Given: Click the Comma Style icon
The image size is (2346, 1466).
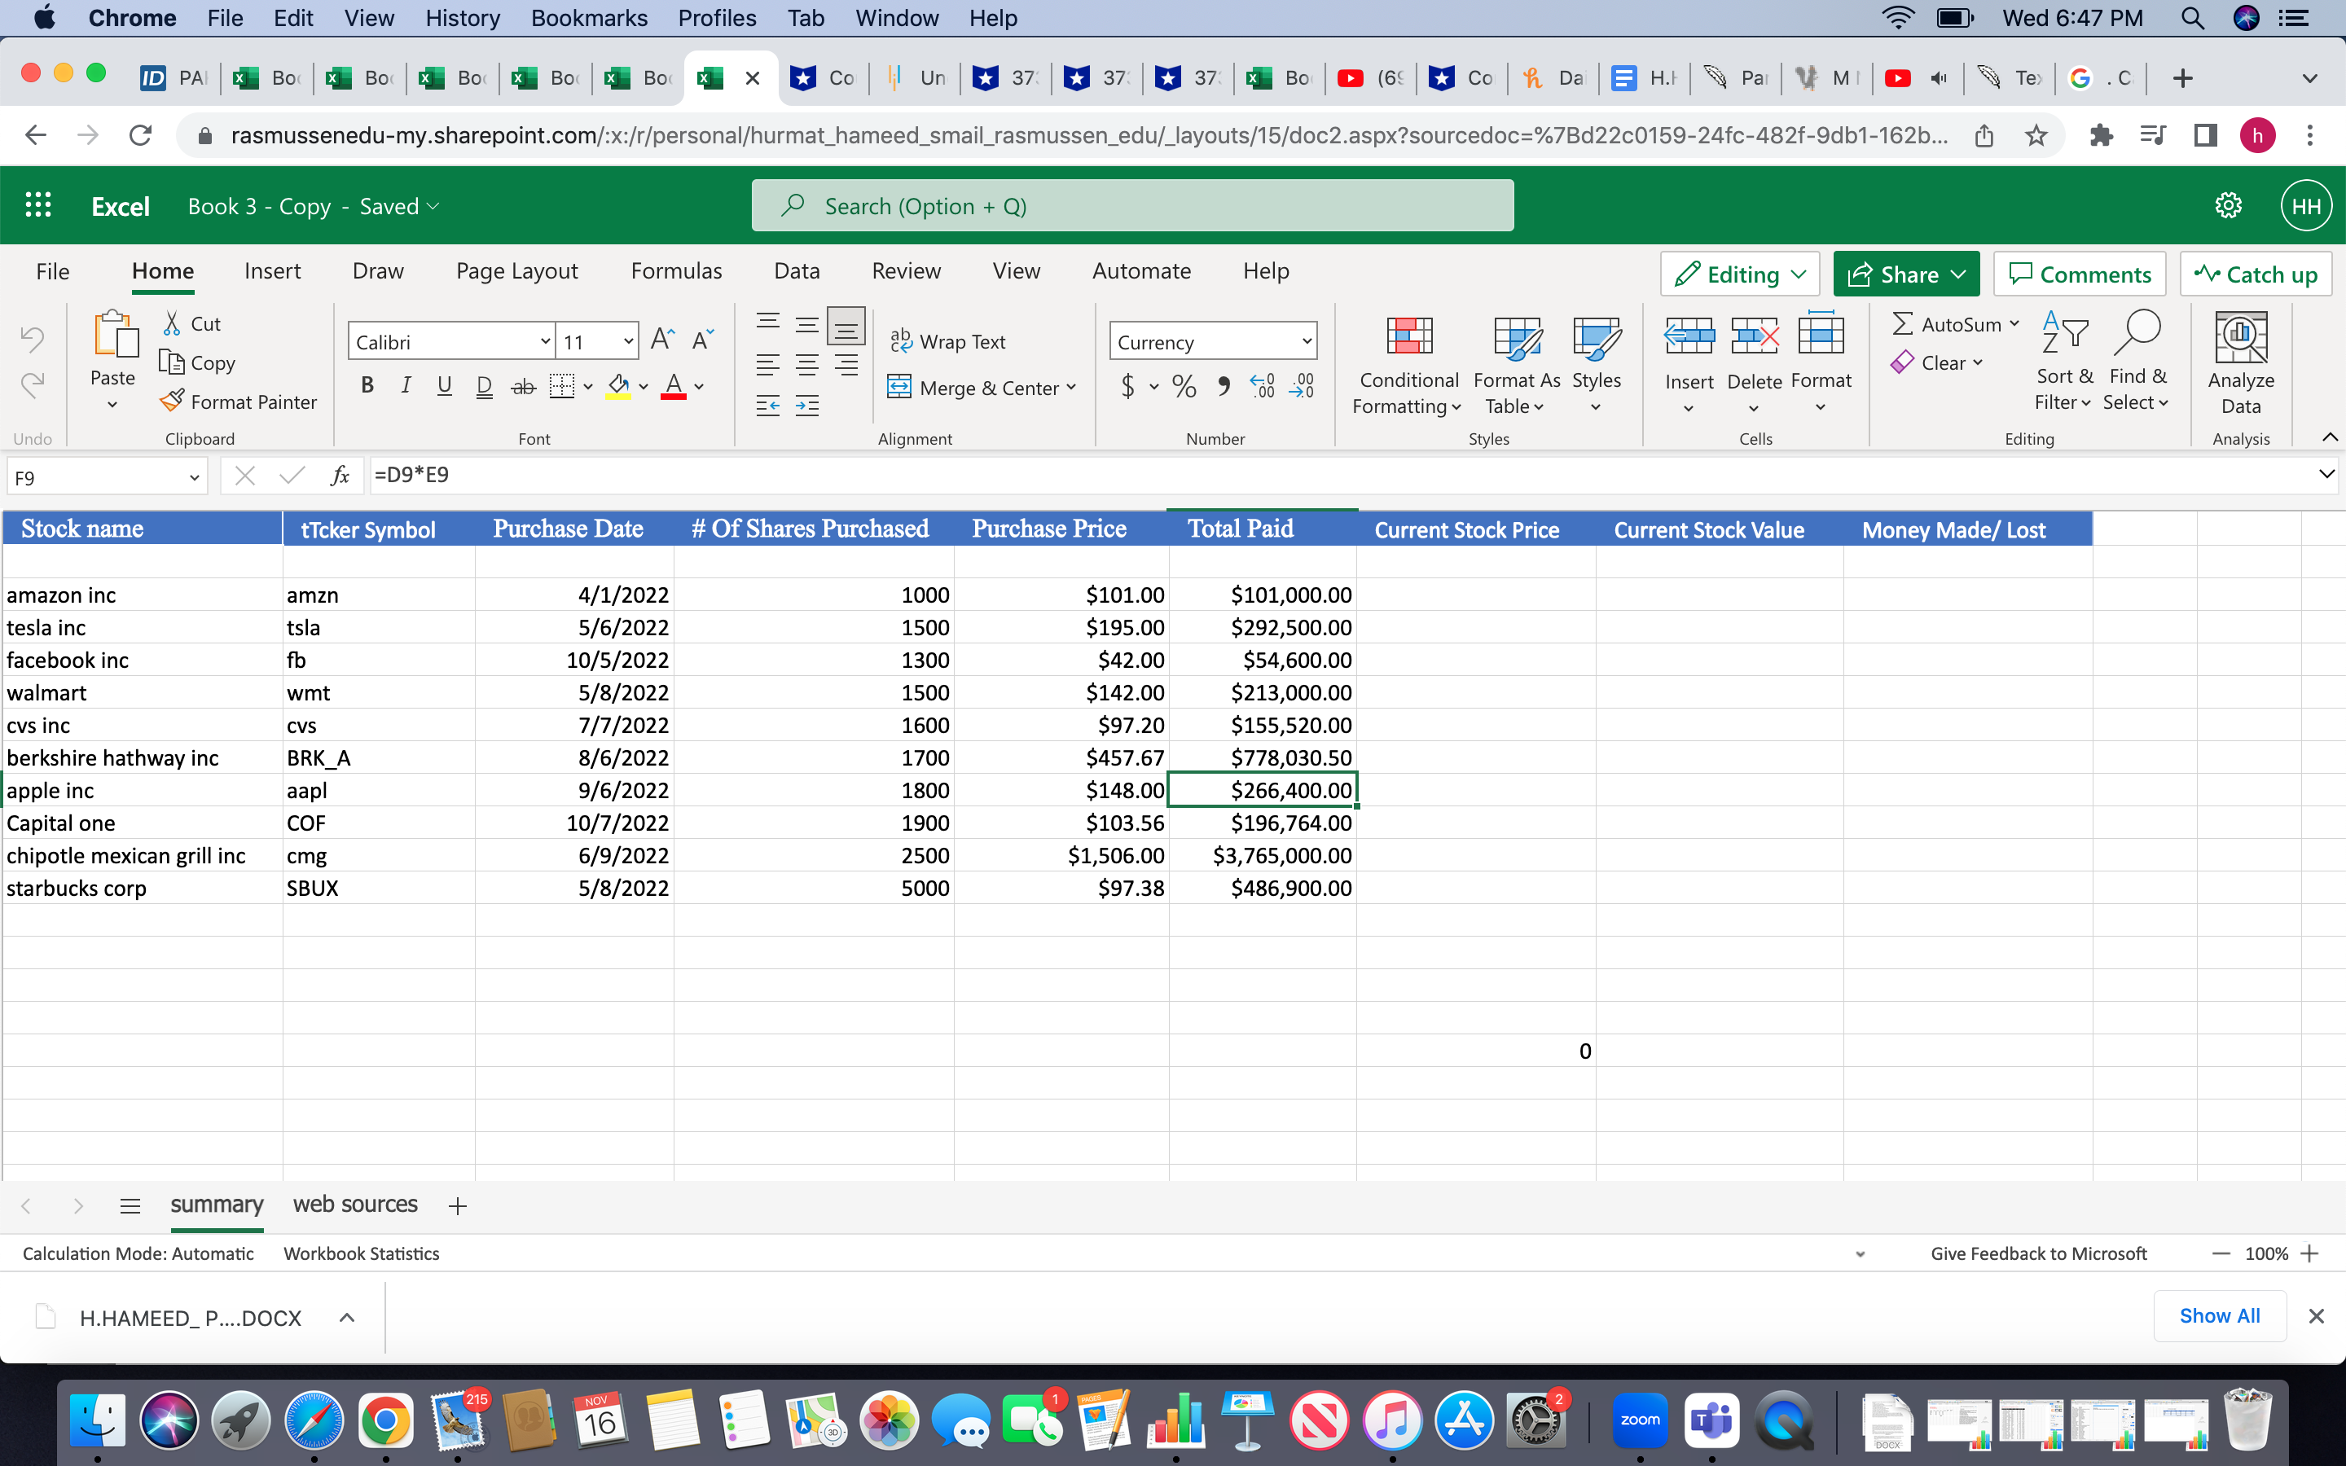Looking at the screenshot, I should pyautogui.click(x=1223, y=386).
